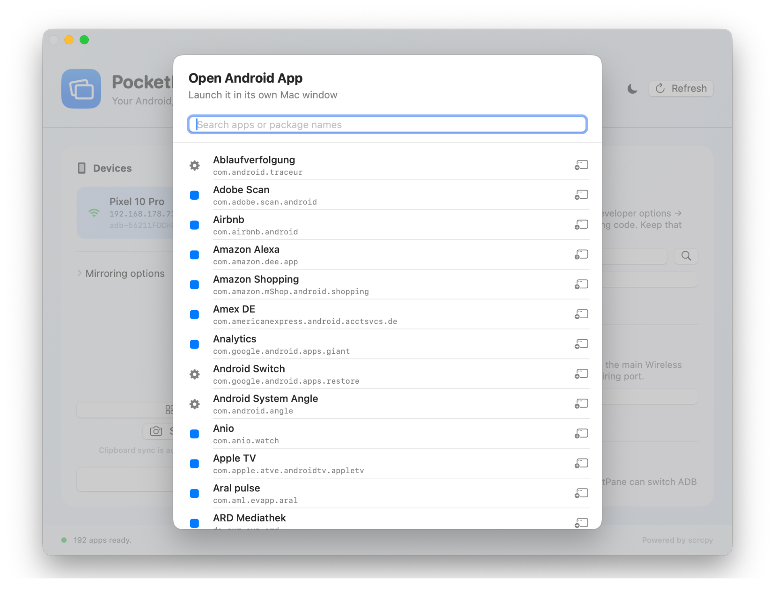Image resolution: width=775 pixels, height=612 pixels.
Task: Click the Refresh button
Action: (x=681, y=89)
